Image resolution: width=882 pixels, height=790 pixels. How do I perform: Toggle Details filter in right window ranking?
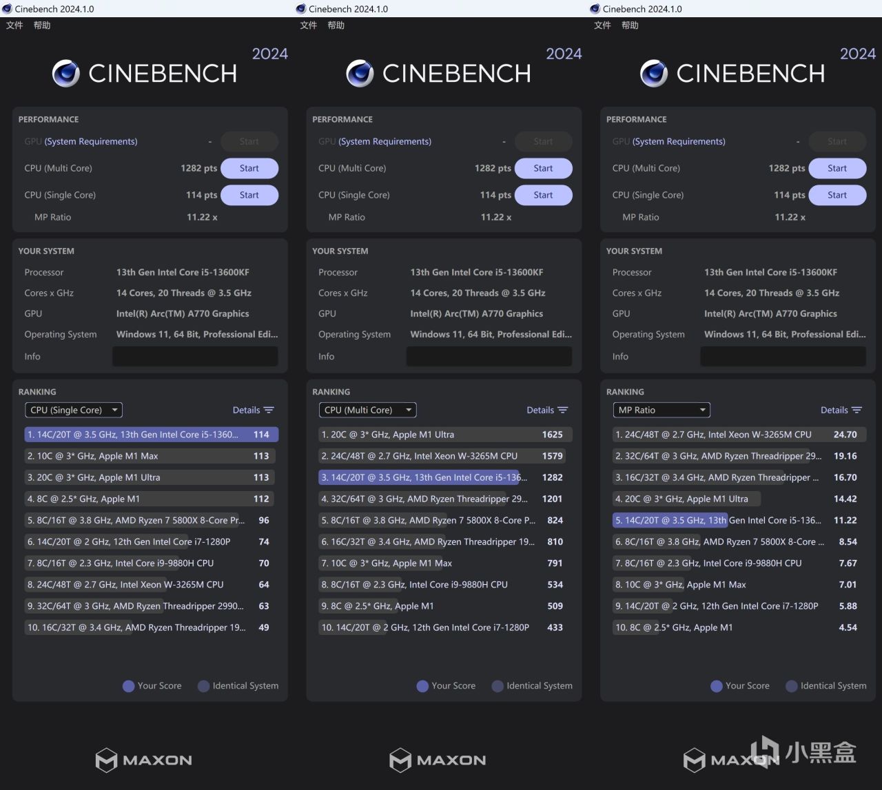click(x=841, y=410)
